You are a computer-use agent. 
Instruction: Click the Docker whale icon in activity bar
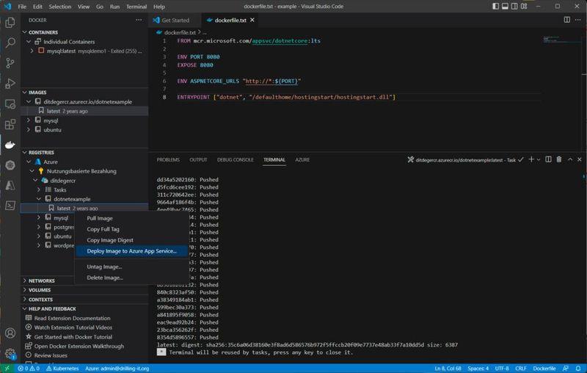click(x=10, y=145)
